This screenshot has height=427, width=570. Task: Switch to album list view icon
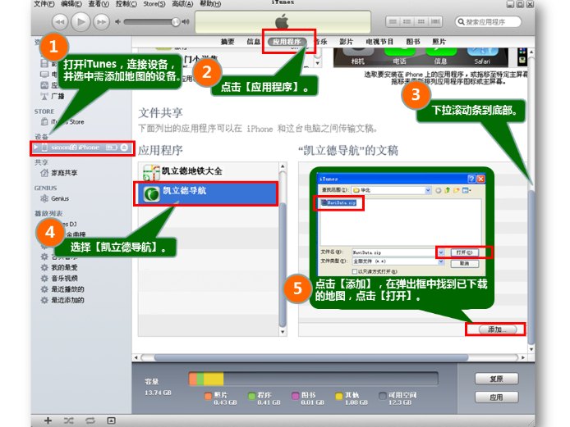click(407, 22)
